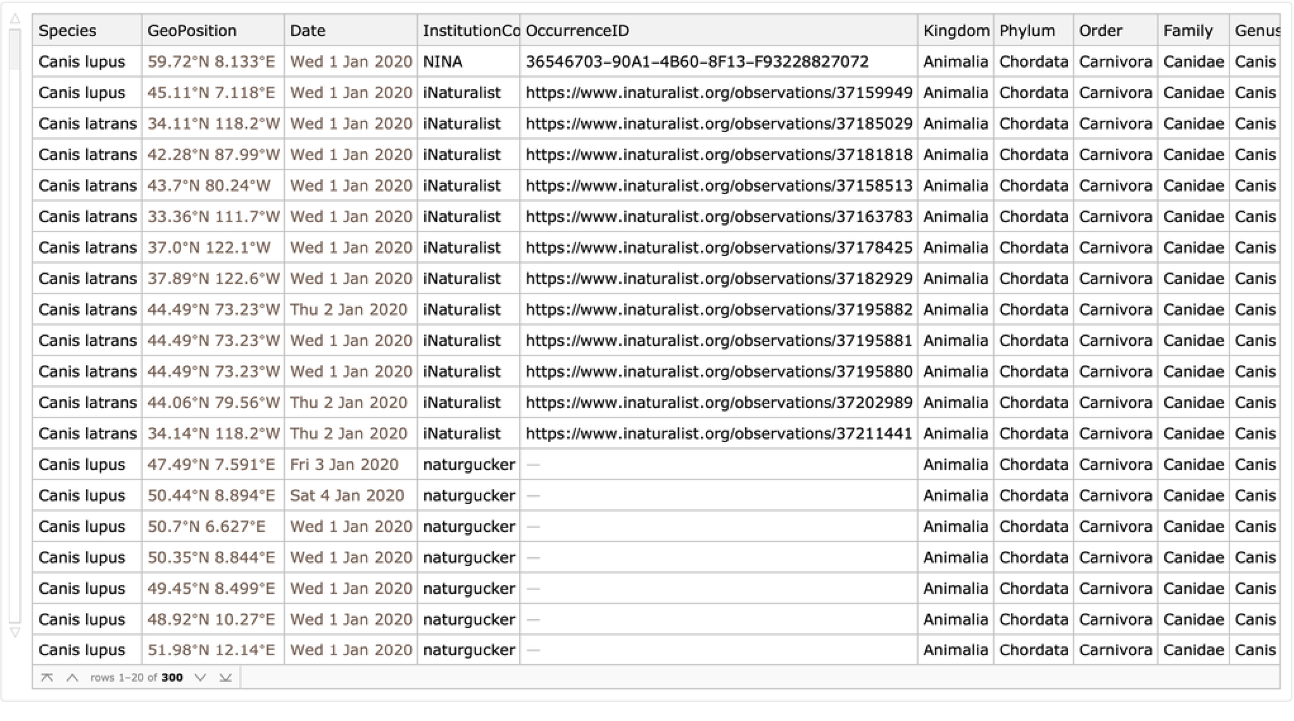Click the OccurrenceID column header
This screenshot has height=721, width=1294.
(x=577, y=30)
